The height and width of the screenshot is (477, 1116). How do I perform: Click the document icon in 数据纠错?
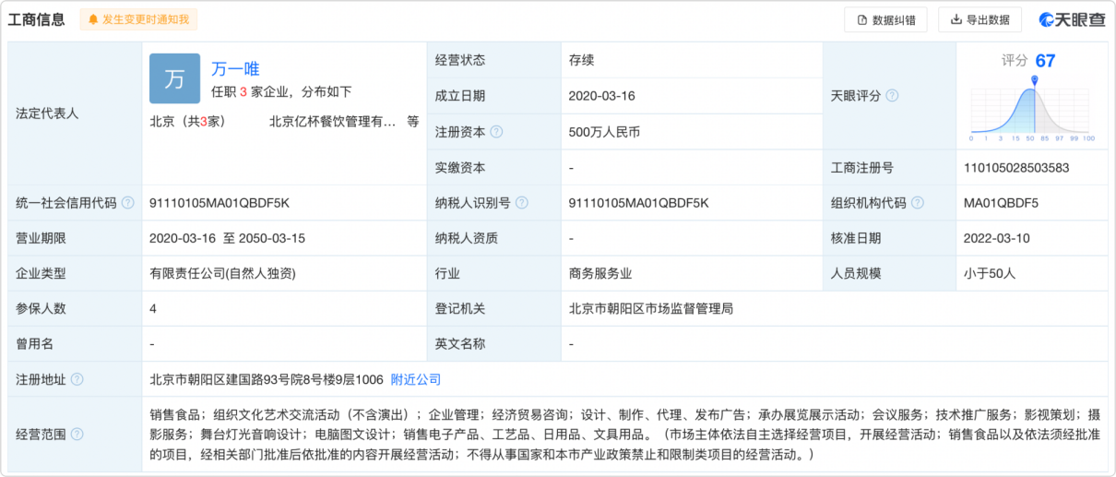click(x=862, y=19)
